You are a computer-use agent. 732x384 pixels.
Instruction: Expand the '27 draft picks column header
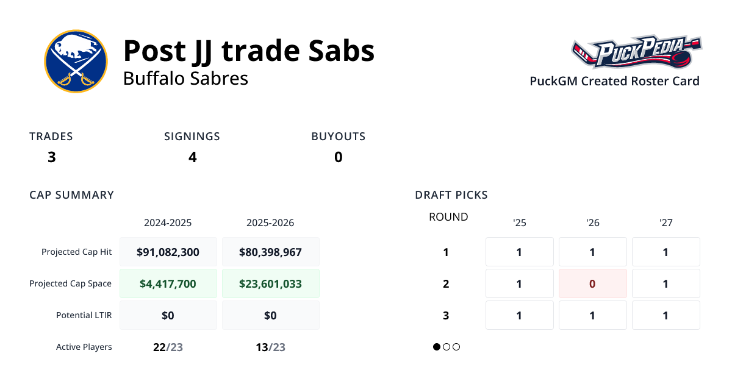[666, 223]
